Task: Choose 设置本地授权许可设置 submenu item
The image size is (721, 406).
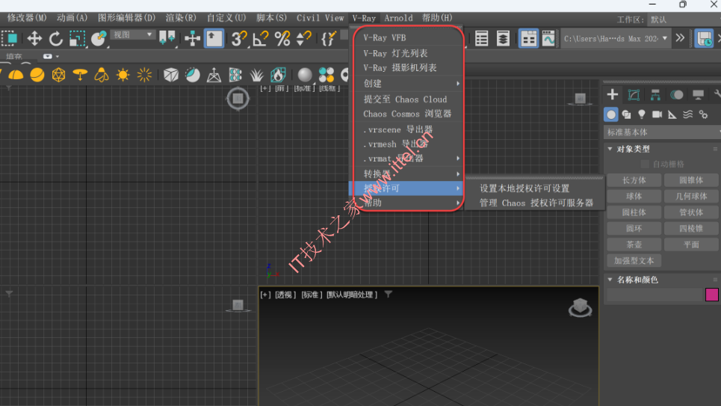Action: click(524, 188)
